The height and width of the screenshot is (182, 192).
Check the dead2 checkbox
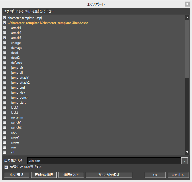pyautogui.click(x=5, y=58)
